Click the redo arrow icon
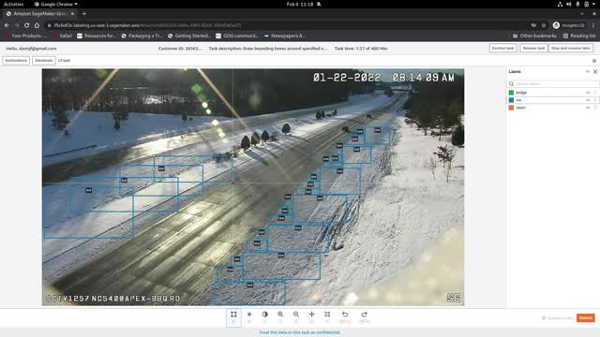 point(364,315)
